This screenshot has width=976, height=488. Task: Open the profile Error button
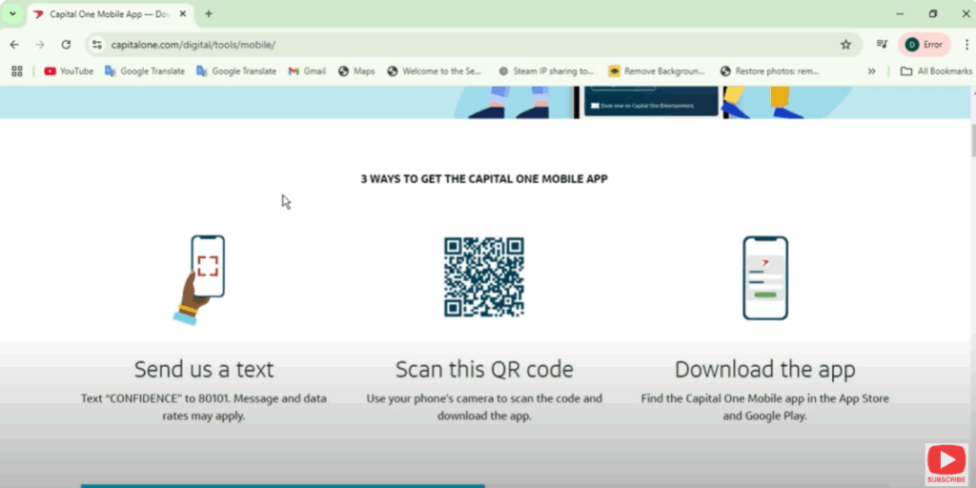point(925,44)
